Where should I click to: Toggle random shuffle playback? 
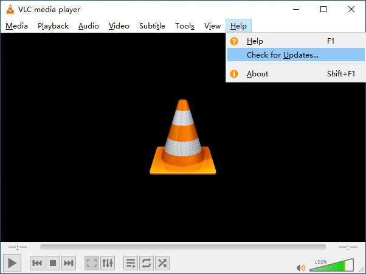tap(162, 263)
